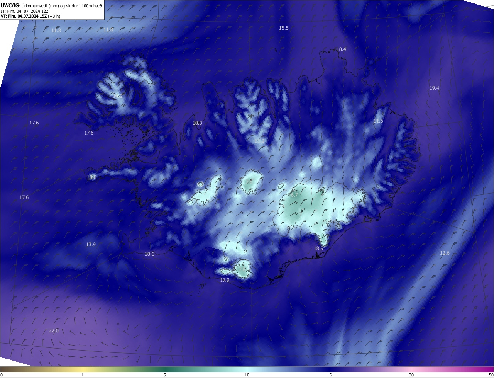Viewport: 494px width, 378px height.
Task: Click the 22.0 value label
Action: click(54, 331)
